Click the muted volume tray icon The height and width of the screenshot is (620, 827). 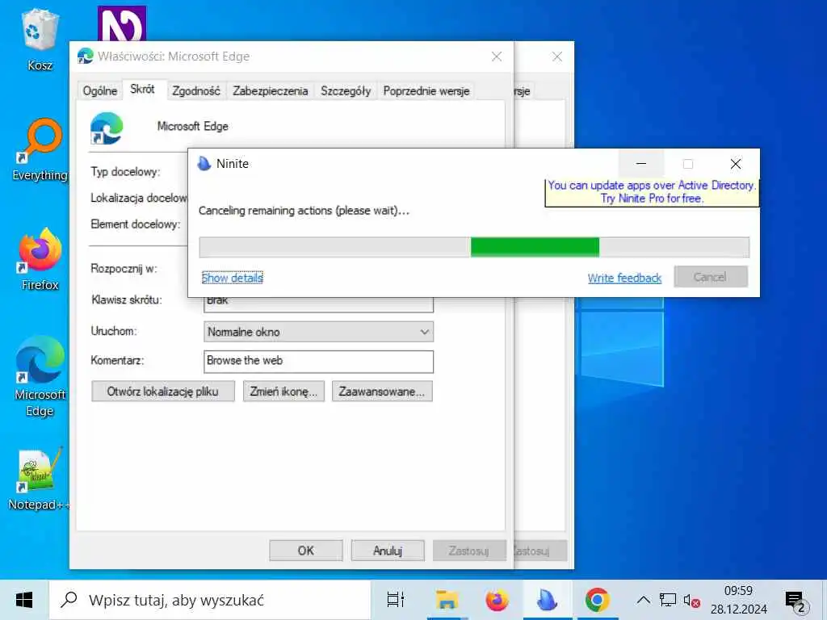(x=691, y=600)
